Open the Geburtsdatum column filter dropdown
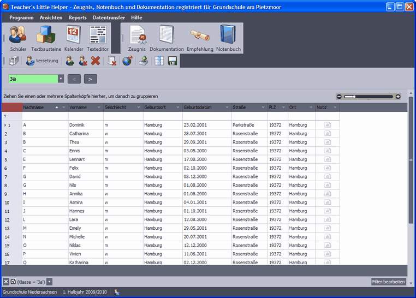The image size is (416, 298). (x=227, y=108)
